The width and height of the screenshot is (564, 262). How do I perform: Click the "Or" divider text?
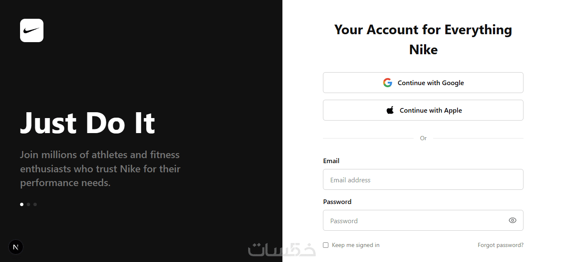[x=423, y=138]
